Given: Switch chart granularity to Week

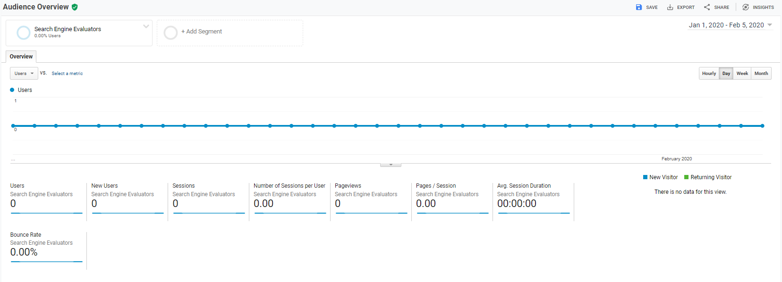Looking at the screenshot, I should (742, 74).
